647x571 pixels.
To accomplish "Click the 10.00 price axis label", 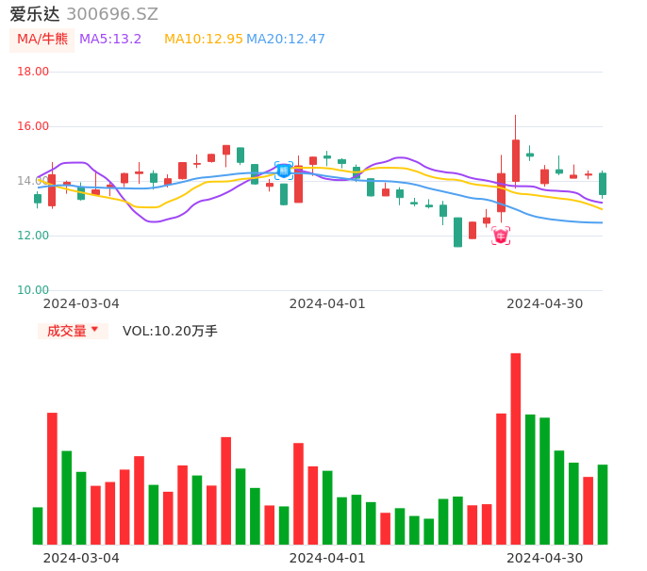I will point(34,290).
